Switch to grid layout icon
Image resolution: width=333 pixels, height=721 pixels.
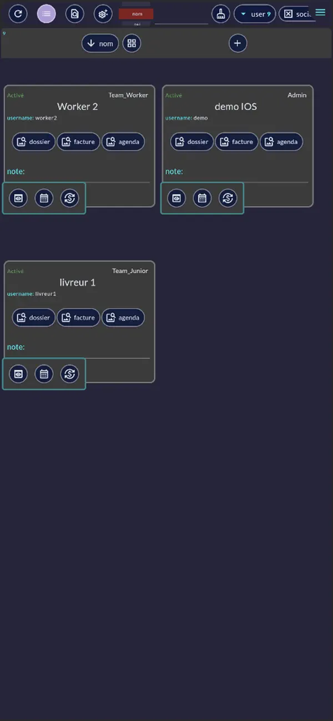point(132,43)
